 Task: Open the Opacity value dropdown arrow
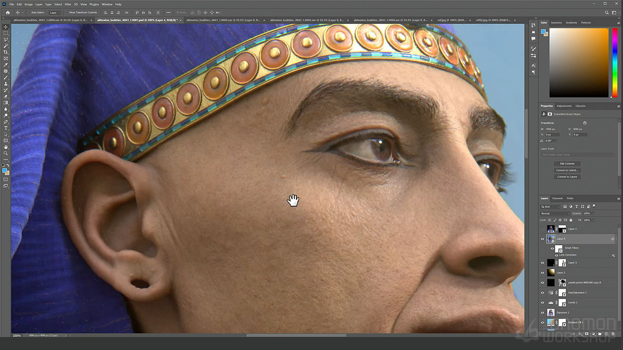[592, 213]
